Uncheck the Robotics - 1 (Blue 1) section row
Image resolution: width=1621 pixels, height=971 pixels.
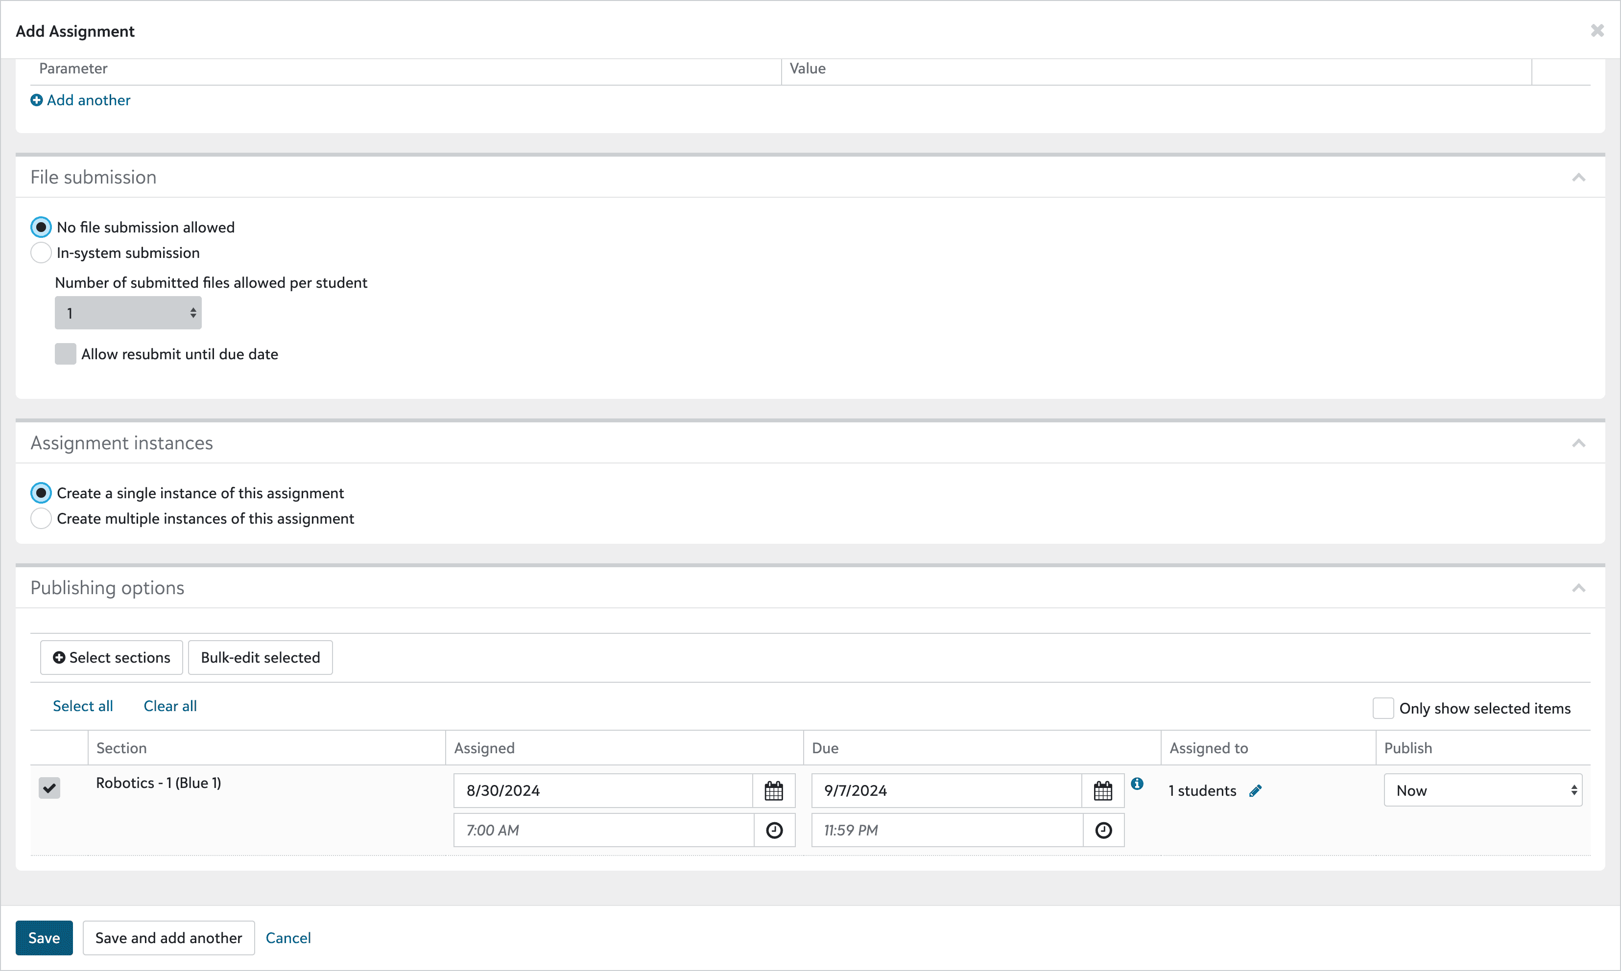click(x=49, y=788)
